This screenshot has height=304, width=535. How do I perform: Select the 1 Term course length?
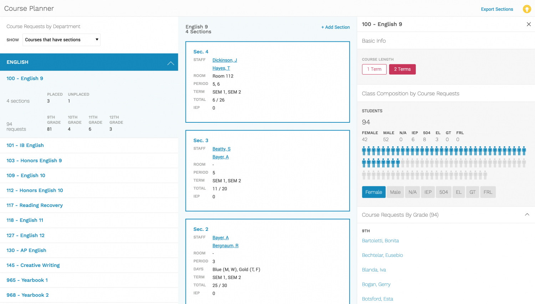(x=374, y=69)
